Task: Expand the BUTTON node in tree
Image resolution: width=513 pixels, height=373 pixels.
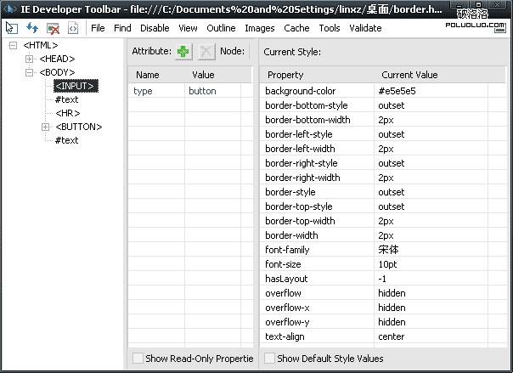Action: pyautogui.click(x=46, y=127)
